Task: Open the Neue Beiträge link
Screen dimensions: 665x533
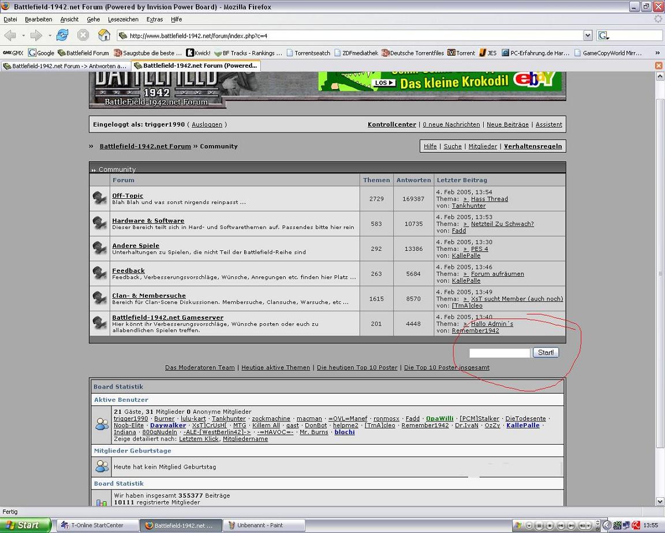Action: pos(507,124)
